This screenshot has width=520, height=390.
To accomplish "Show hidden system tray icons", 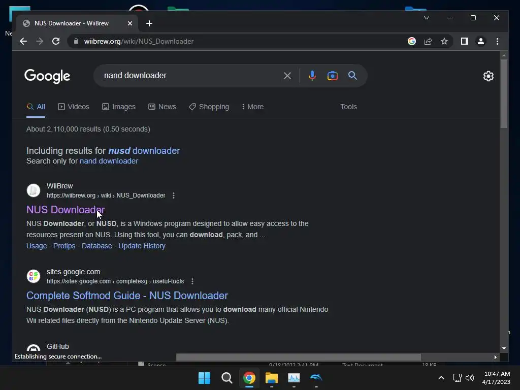I will pos(441,378).
